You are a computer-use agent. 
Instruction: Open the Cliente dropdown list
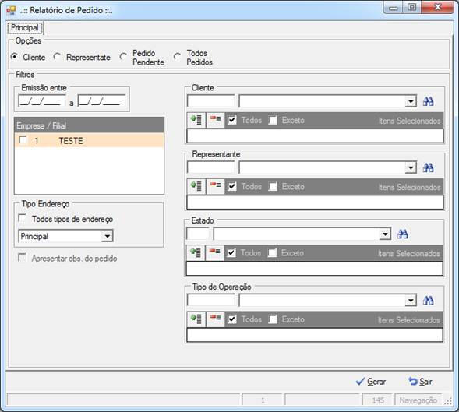pos(411,101)
